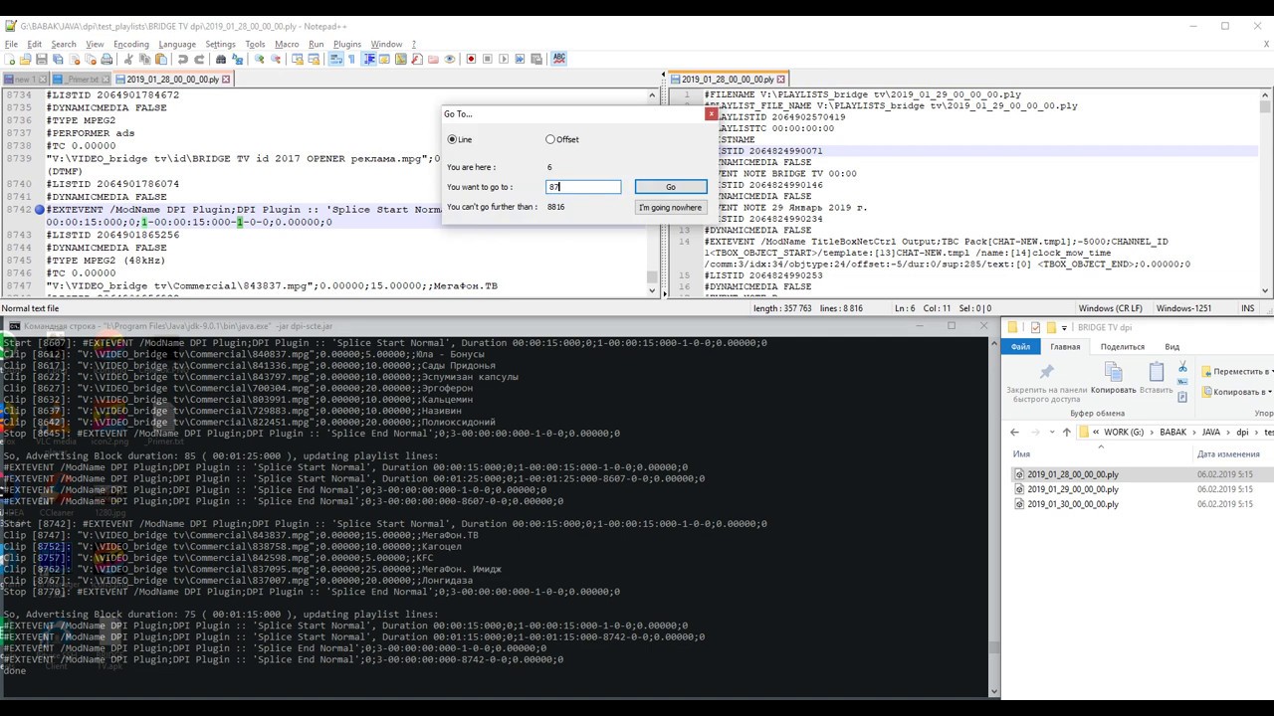Select the Line radio button in Go To dialog

tap(460, 139)
